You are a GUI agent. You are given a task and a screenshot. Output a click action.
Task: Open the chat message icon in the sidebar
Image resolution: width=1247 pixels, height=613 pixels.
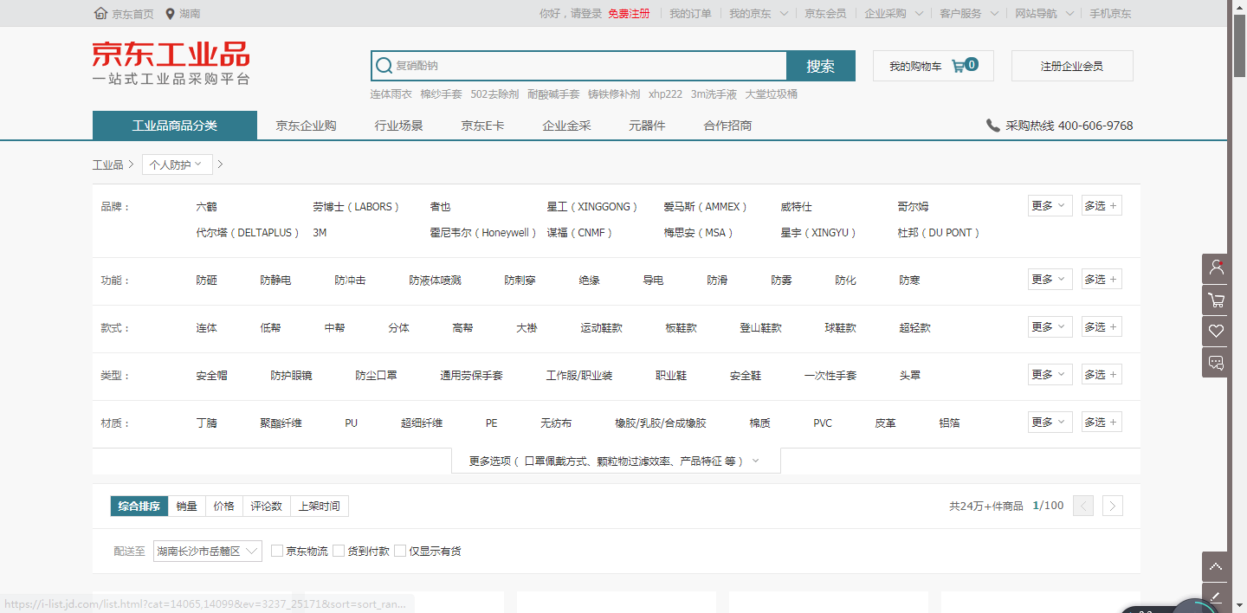[1217, 362]
